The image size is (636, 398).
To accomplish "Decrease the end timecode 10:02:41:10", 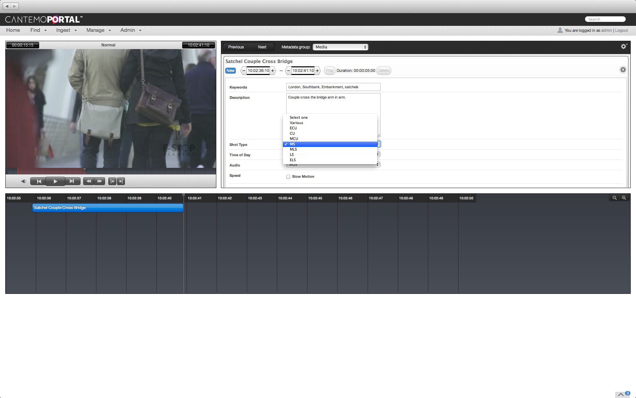I will pyautogui.click(x=288, y=71).
